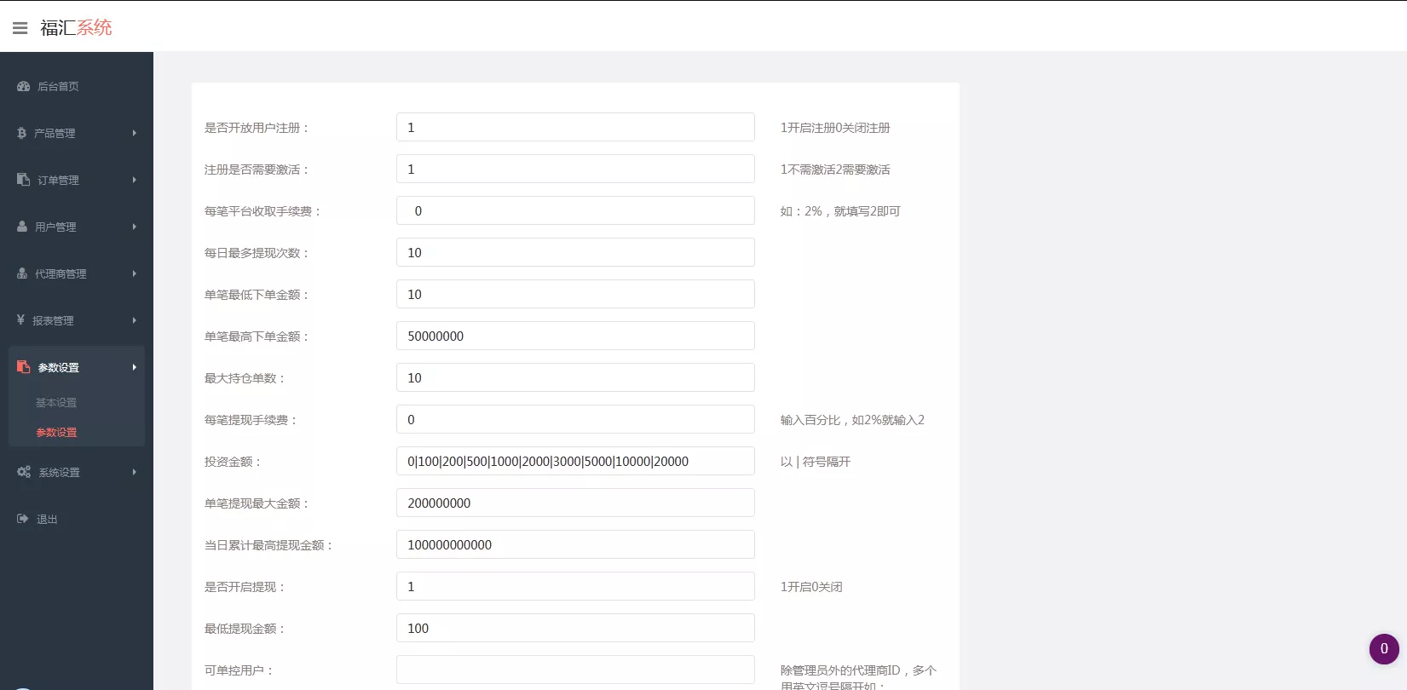Click the 福汇系统 logo link
The width and height of the screenshot is (1407, 690).
pos(76,28)
